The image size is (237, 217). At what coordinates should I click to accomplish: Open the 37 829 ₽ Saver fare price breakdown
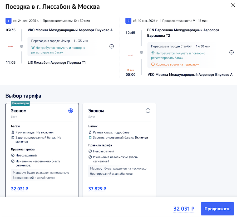(97, 189)
